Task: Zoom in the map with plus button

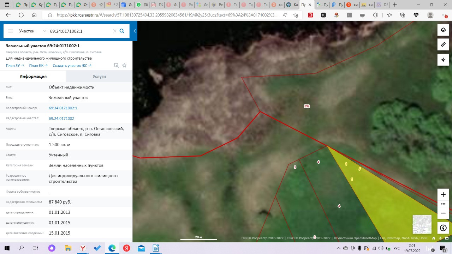Action: pos(443,195)
